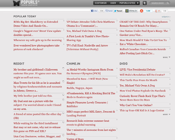Image resolution: width=175 pixels, height=140 pixels.
Task: Click the Popular Today heading
Action: (x=25, y=16)
